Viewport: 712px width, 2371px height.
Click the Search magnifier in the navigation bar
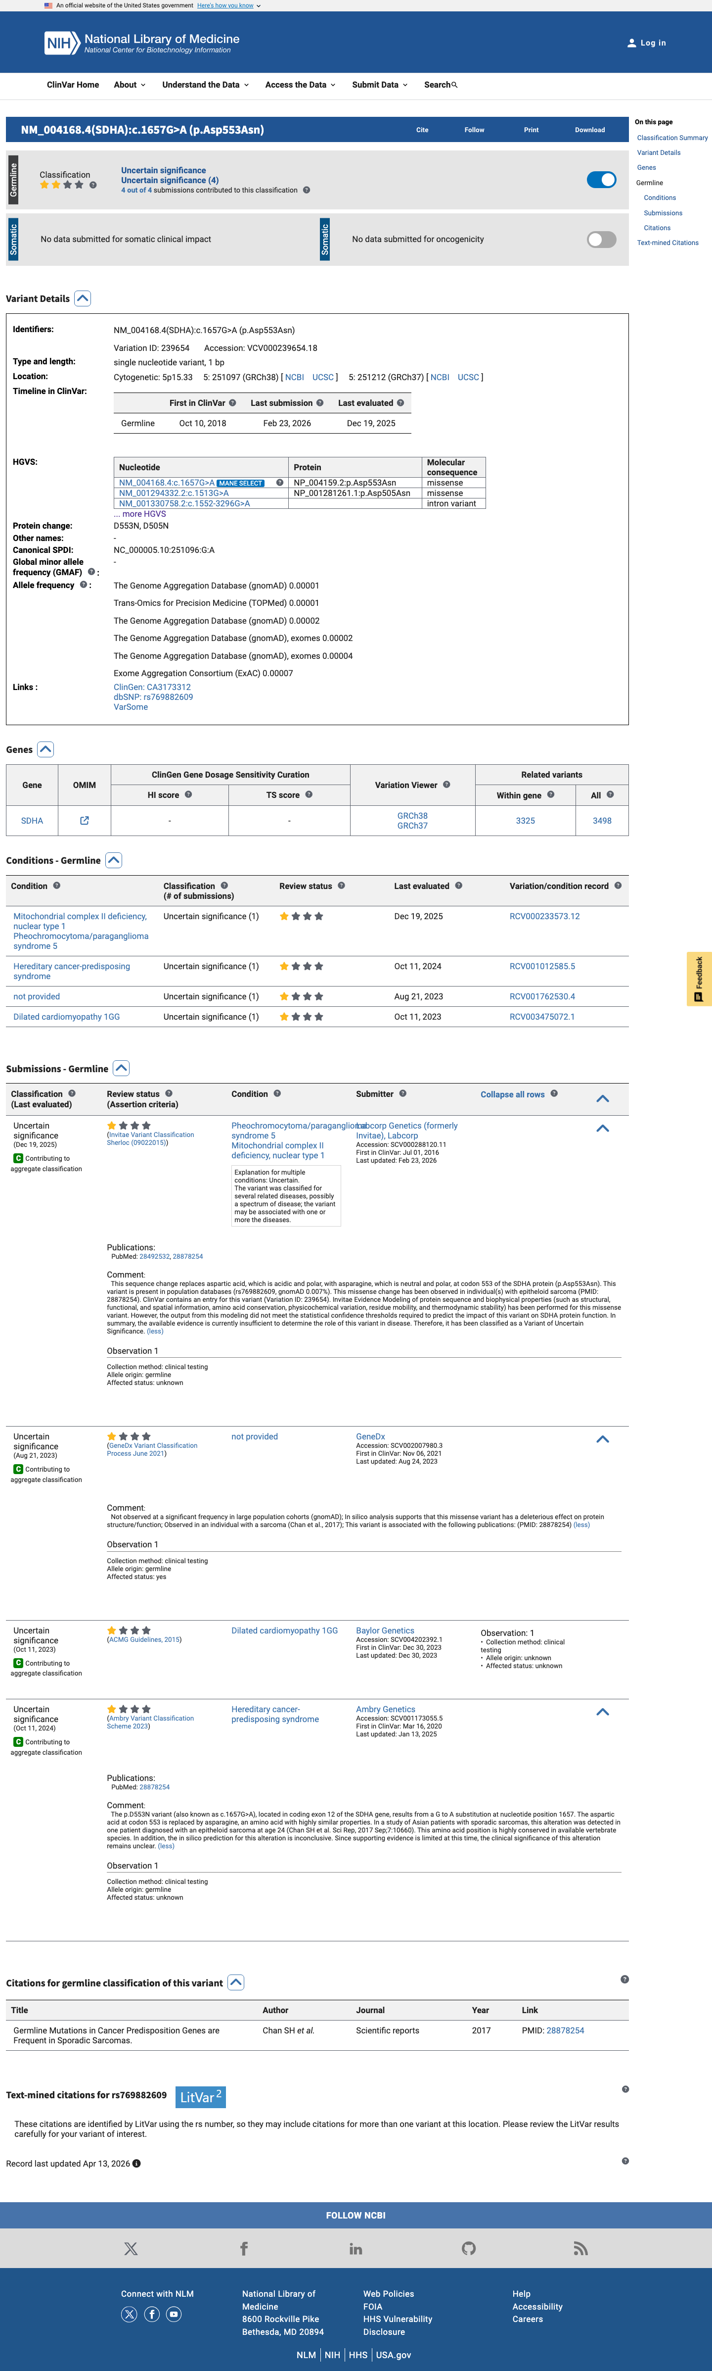454,85
